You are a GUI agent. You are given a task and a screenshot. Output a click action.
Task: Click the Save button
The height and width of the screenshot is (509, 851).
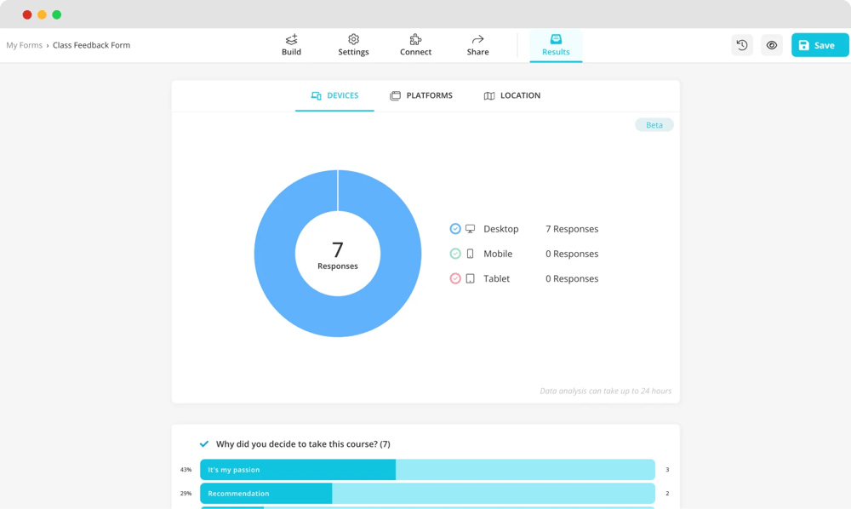click(820, 45)
